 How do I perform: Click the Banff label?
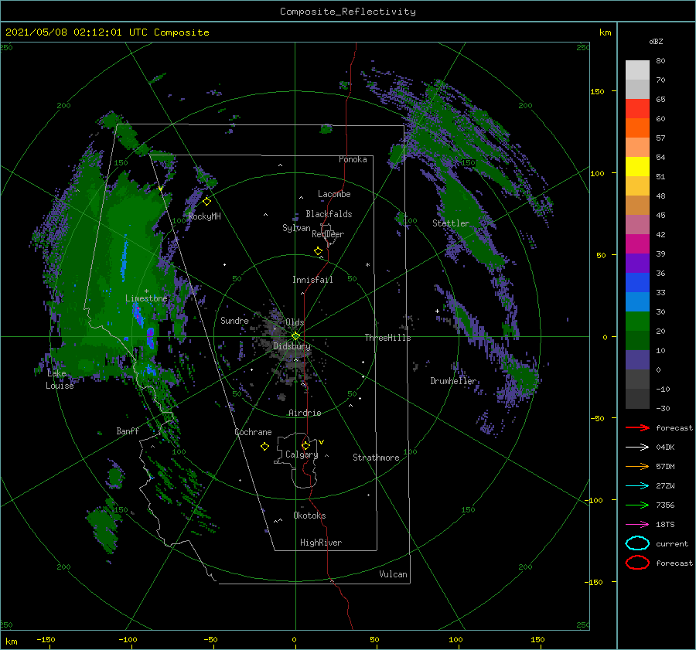point(128,430)
